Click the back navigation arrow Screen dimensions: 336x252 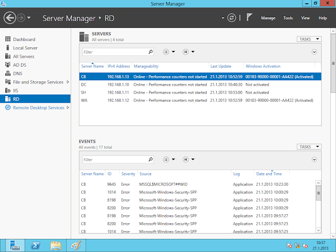pyautogui.click(x=9, y=18)
